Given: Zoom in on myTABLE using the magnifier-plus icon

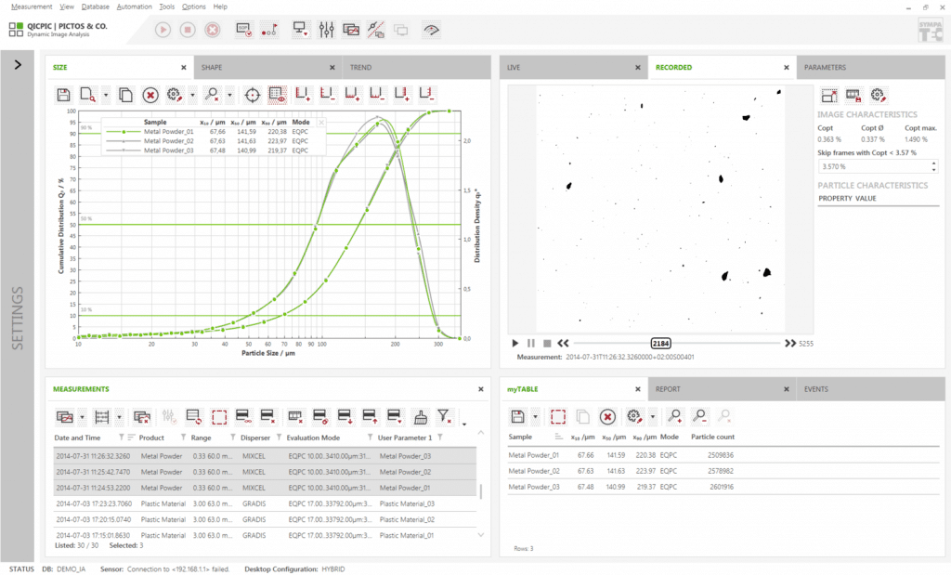Looking at the screenshot, I should coord(676,415).
